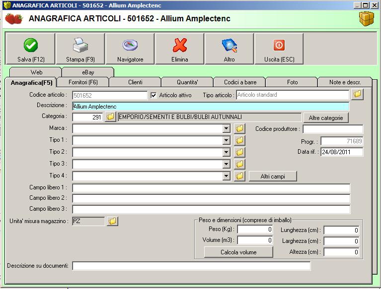
Task: Click the Uscita (ESC) power button
Action: [x=279, y=49]
